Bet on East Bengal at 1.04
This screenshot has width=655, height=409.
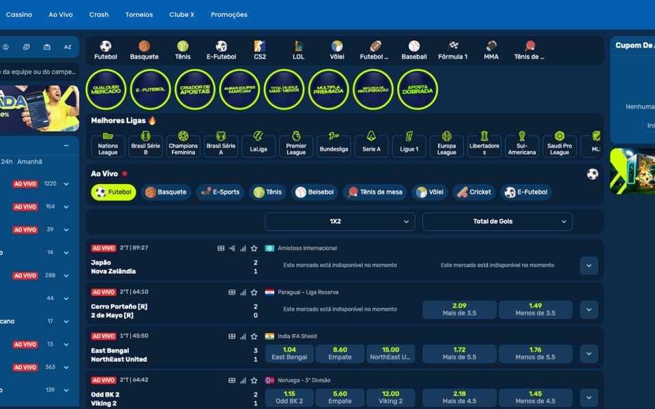(x=289, y=354)
